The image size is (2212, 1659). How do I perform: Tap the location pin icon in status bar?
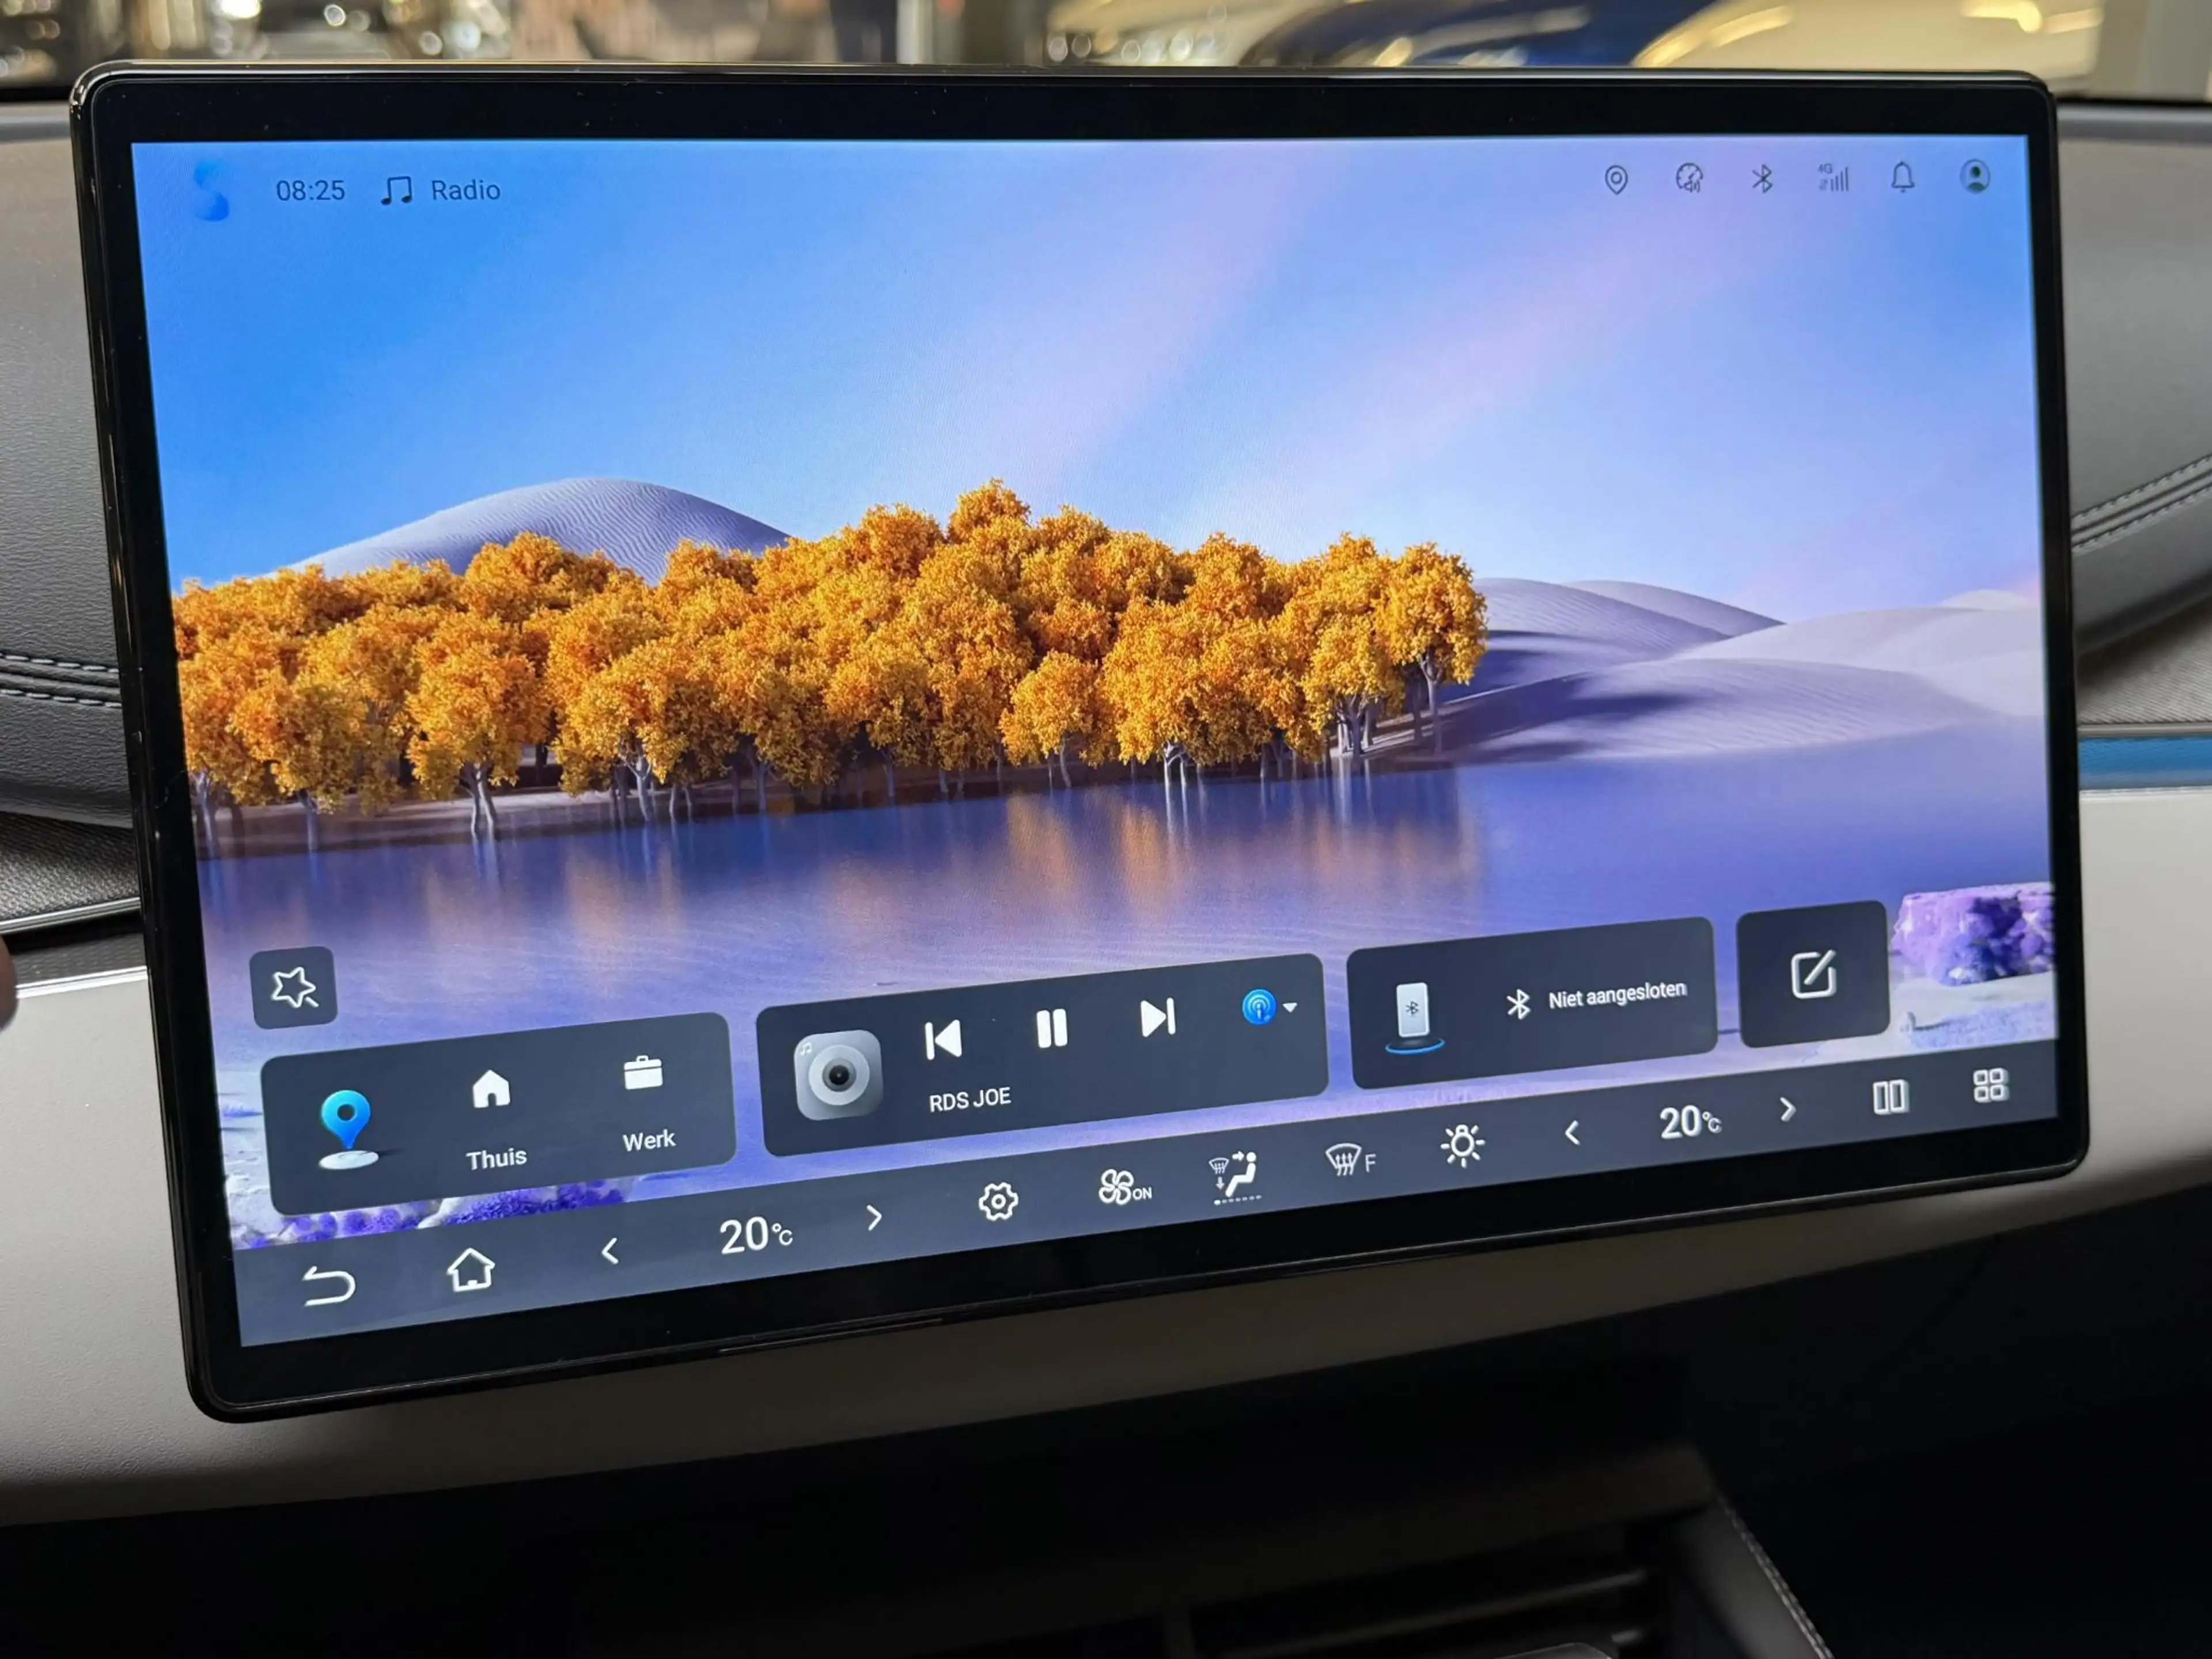click(x=1615, y=180)
